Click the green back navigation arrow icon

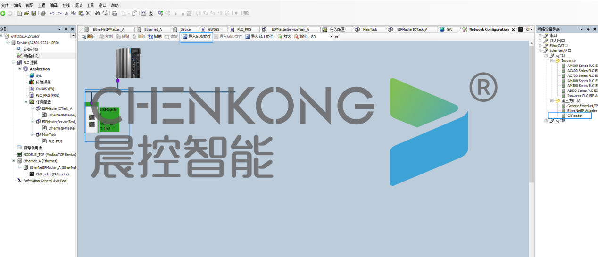(x=3, y=13)
